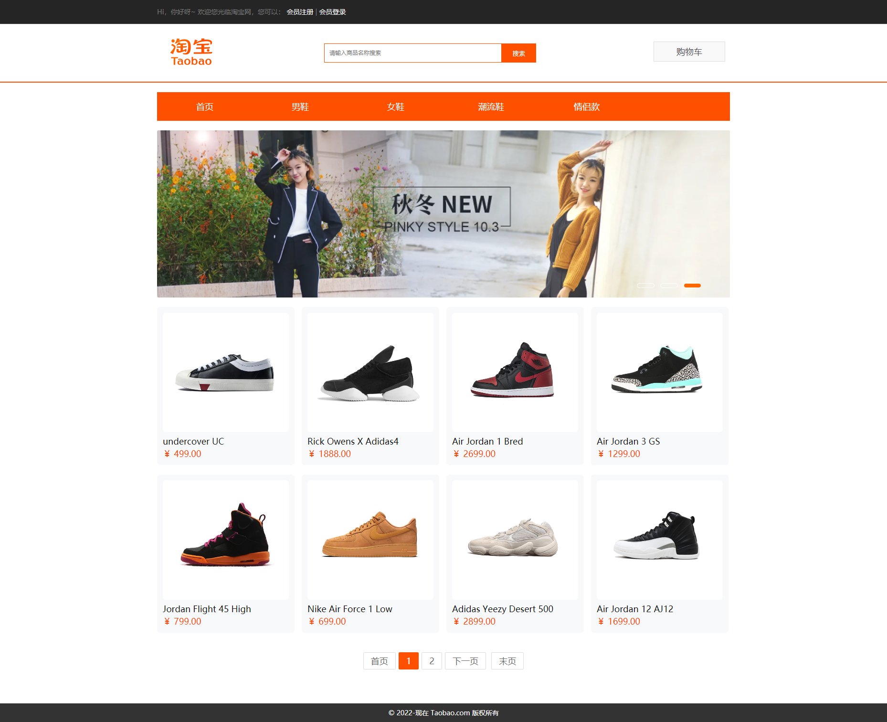Click the ¥ 499.00 price
This screenshot has height=722, width=887.
182,454
